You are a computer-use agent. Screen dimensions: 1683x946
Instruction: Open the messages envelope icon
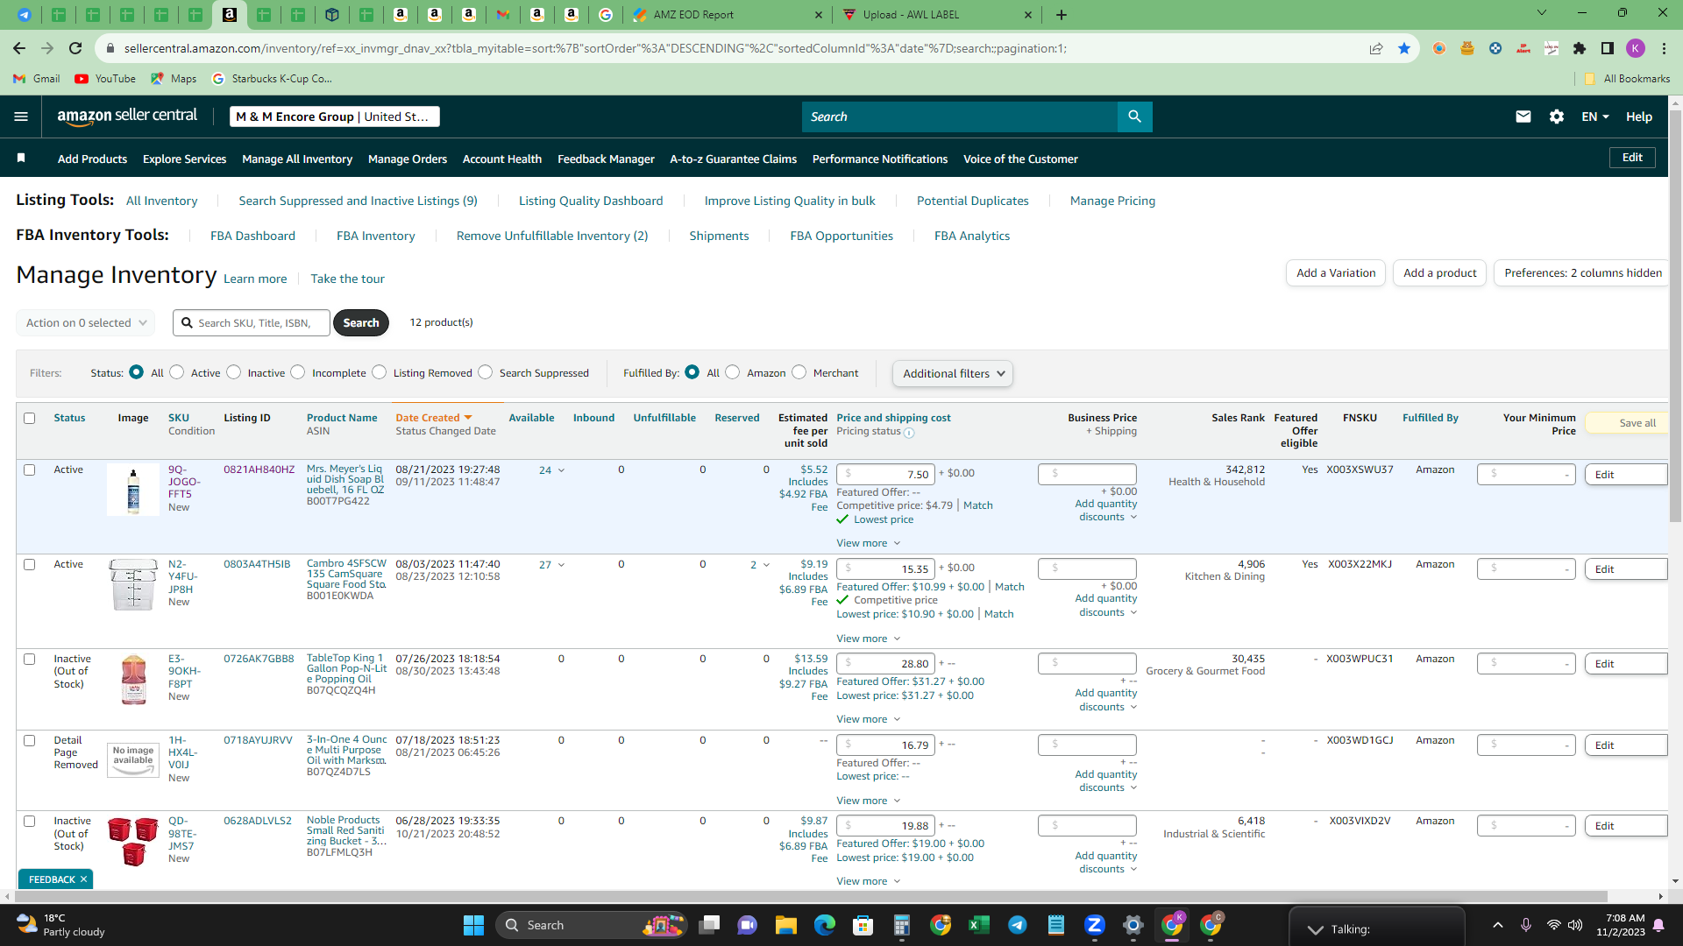[1523, 116]
